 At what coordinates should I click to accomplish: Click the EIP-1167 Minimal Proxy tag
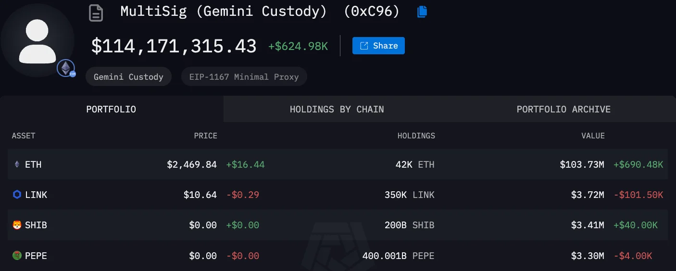[244, 76]
